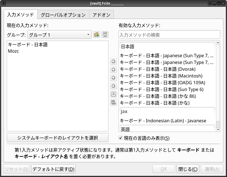The height and width of the screenshot is (177, 227).
Task: Click the デフォルトに戻す button
Action: 53,169
